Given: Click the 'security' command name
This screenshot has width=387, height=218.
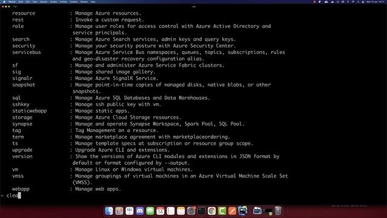Looking at the screenshot, I should click(x=24, y=46).
